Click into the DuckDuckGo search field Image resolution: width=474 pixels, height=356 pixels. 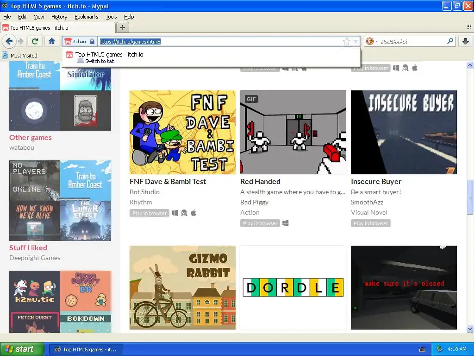point(412,41)
